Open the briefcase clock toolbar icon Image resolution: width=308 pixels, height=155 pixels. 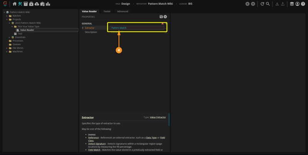(42, 4)
